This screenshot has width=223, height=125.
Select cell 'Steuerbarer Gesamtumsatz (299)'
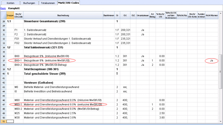(x=63, y=21)
